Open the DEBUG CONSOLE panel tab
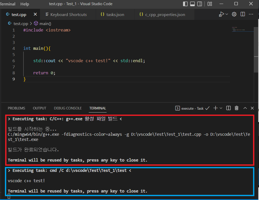 [68, 108]
